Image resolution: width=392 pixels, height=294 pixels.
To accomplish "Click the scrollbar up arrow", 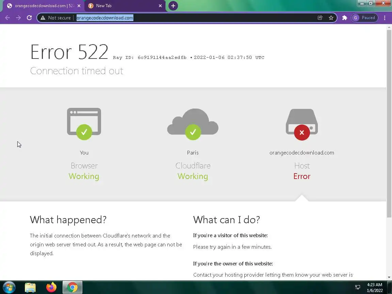I will pyautogui.click(x=389, y=27).
